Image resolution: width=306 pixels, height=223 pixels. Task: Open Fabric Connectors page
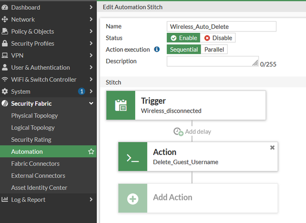coord(35,164)
